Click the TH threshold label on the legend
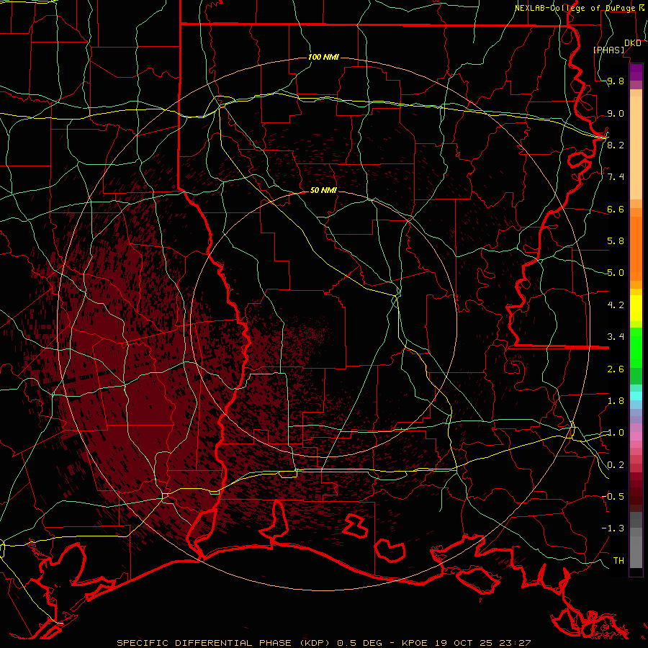This screenshot has width=648, height=648. pos(618,560)
